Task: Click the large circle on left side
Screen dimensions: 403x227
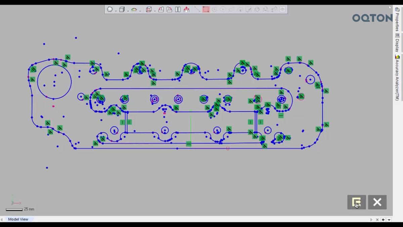Action: pyautogui.click(x=54, y=82)
